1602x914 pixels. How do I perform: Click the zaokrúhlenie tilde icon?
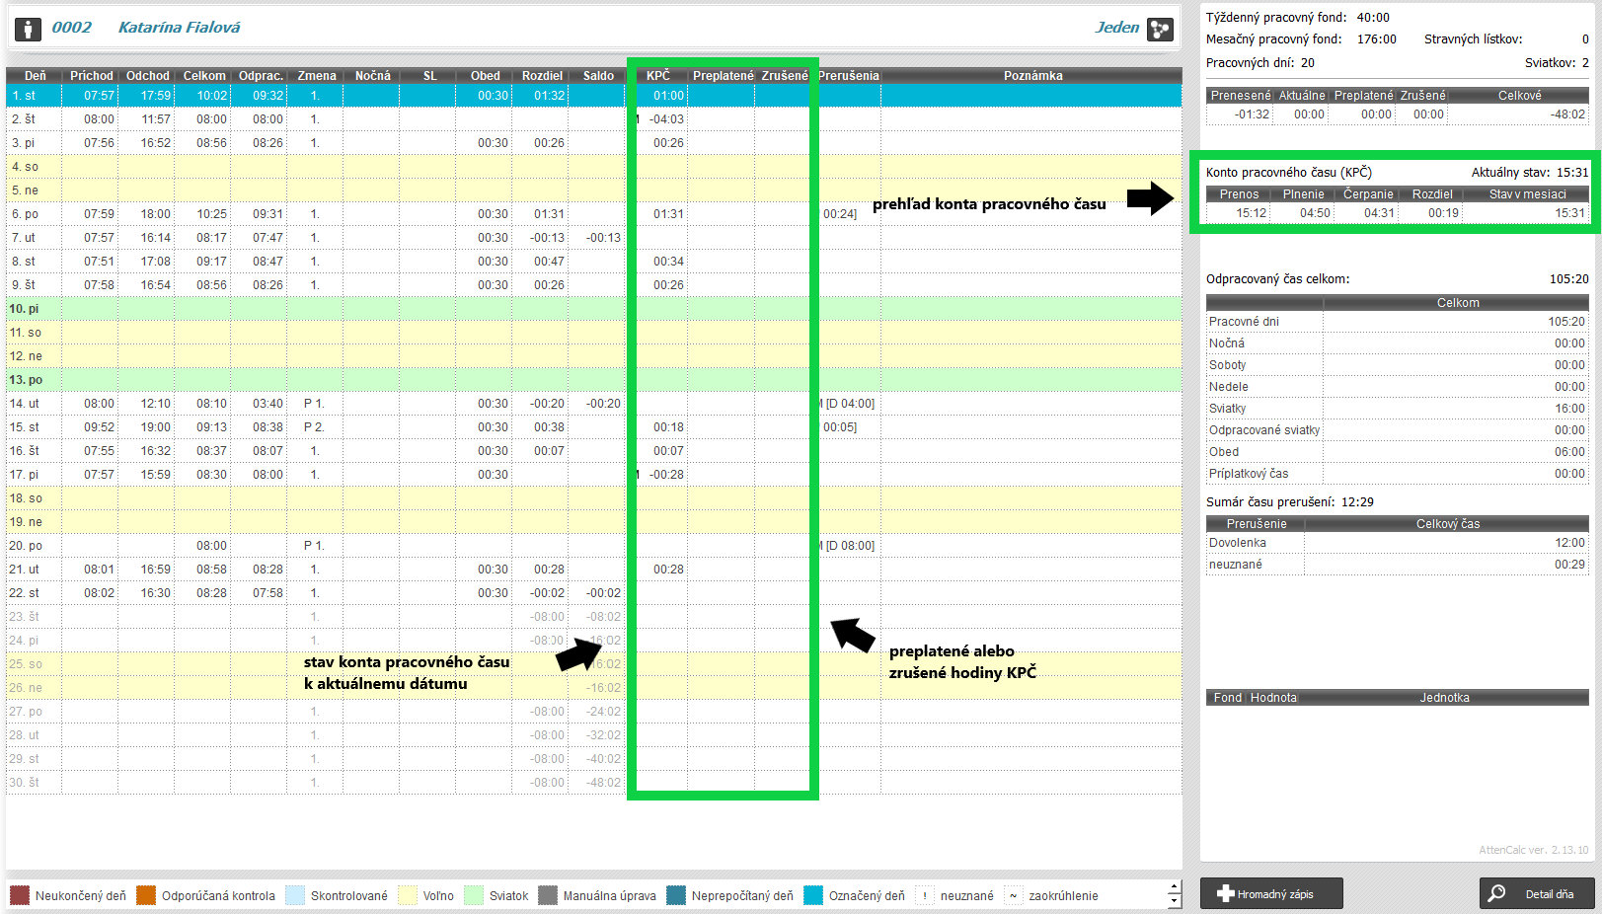1014,895
